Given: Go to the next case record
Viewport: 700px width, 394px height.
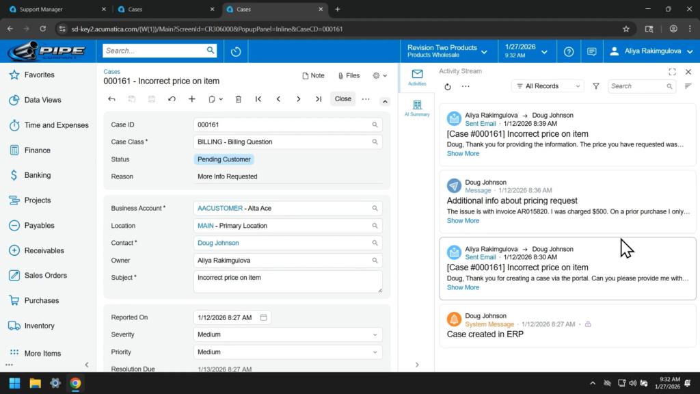Looking at the screenshot, I should (x=299, y=99).
